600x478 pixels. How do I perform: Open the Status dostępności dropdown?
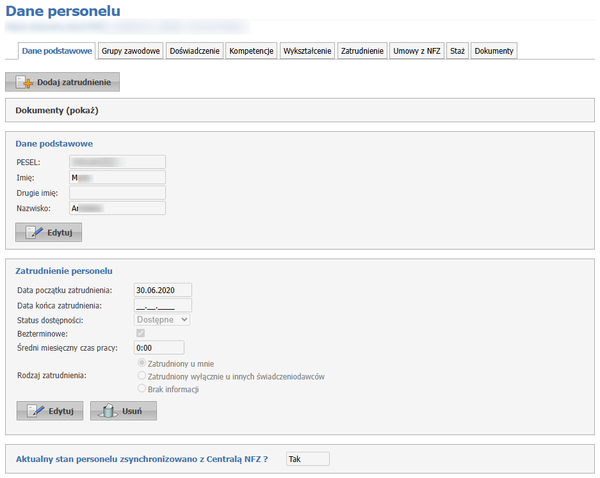162,319
